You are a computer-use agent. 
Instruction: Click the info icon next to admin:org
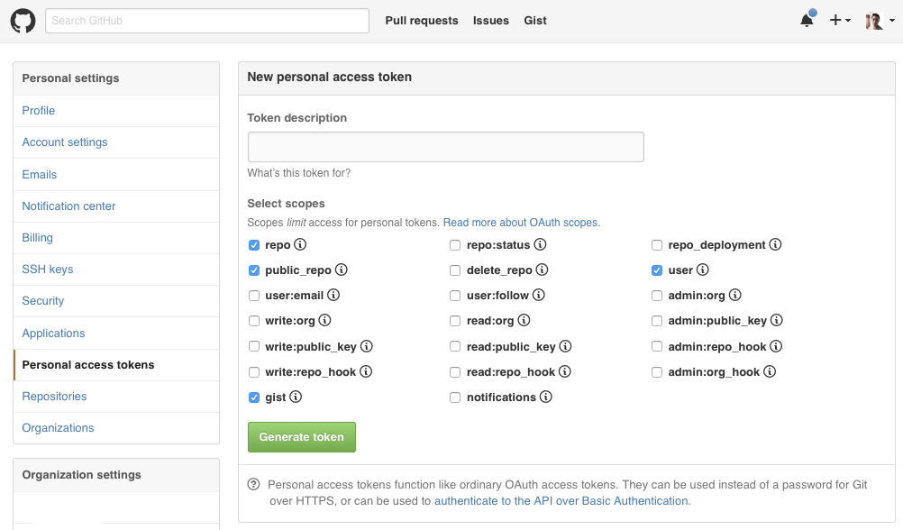[x=734, y=295]
